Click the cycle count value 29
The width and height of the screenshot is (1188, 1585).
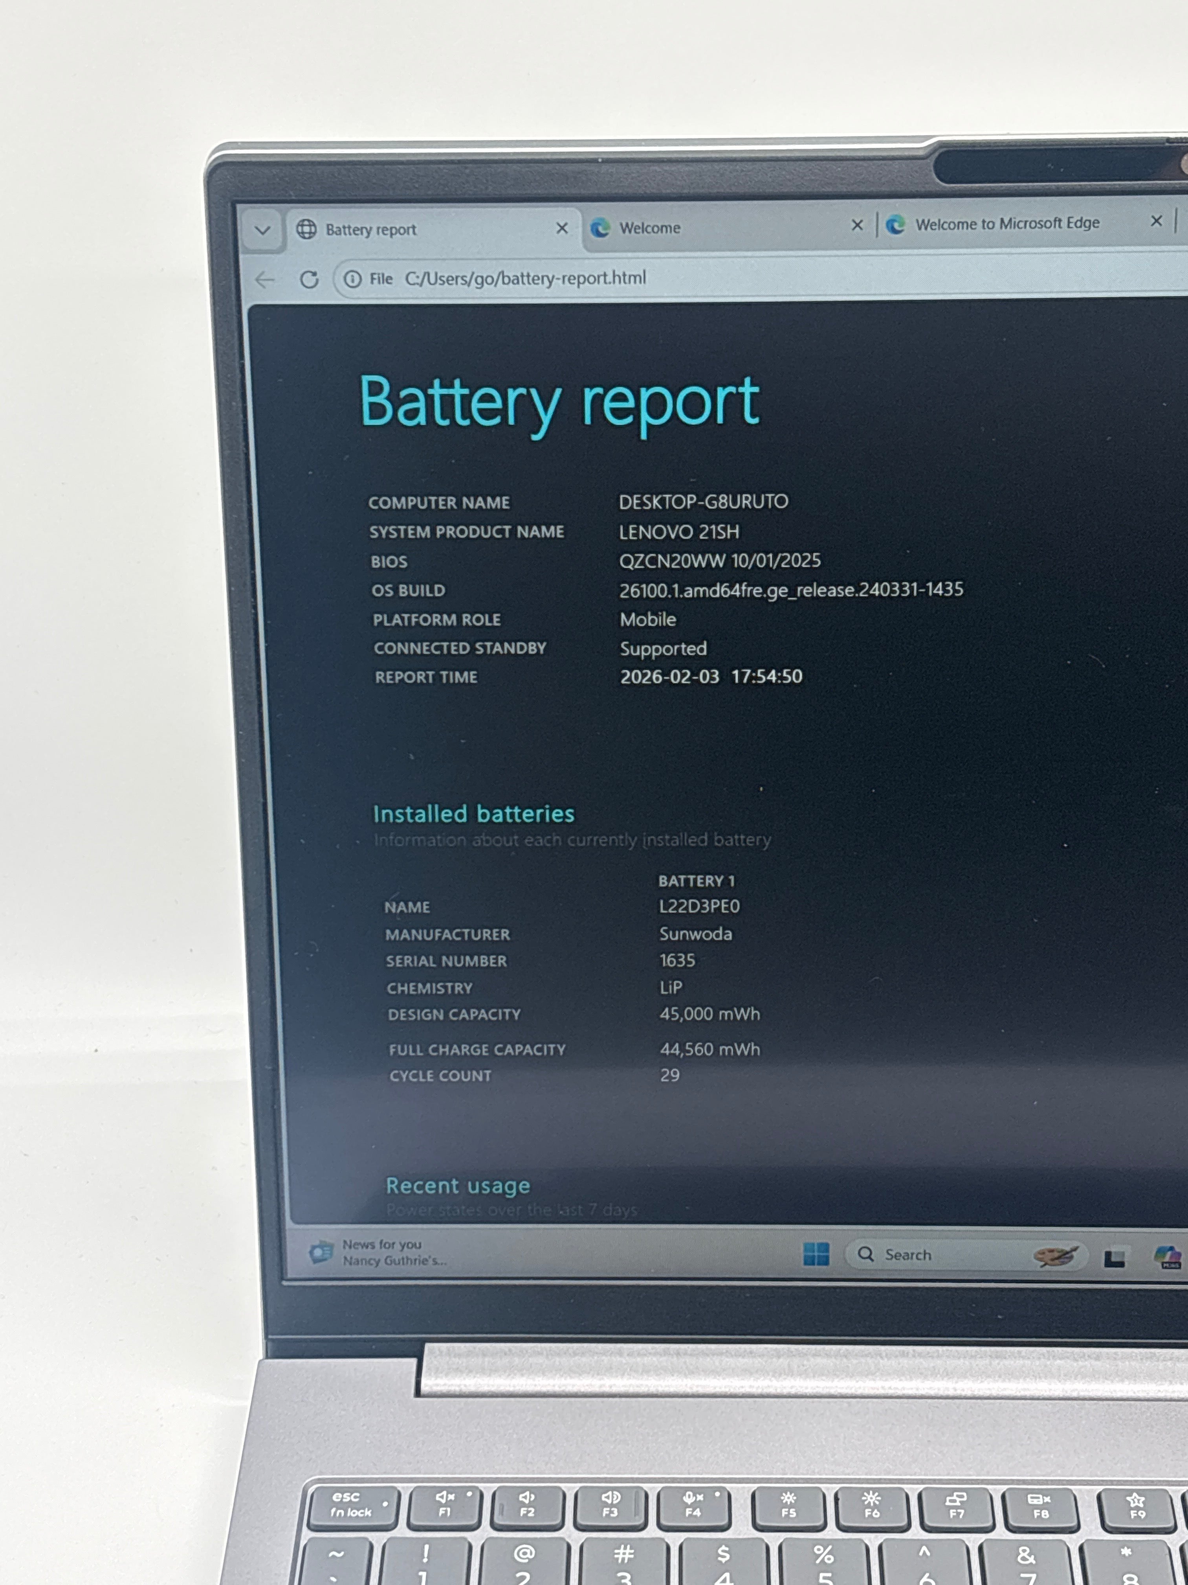tap(669, 1075)
